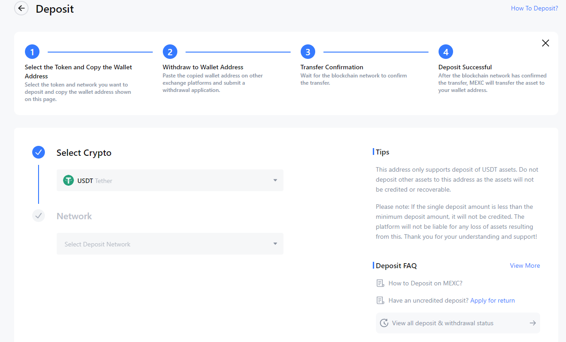Image resolution: width=566 pixels, height=342 pixels.
Task: Click the step 1 circle icon
Action: coord(32,52)
